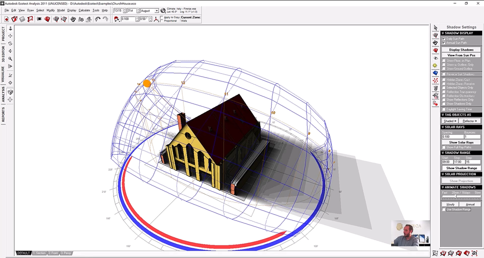Open the File menu
The image size is (484, 258).
(7, 10)
